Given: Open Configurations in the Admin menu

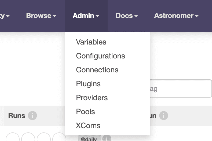Looking at the screenshot, I should 100,56.
